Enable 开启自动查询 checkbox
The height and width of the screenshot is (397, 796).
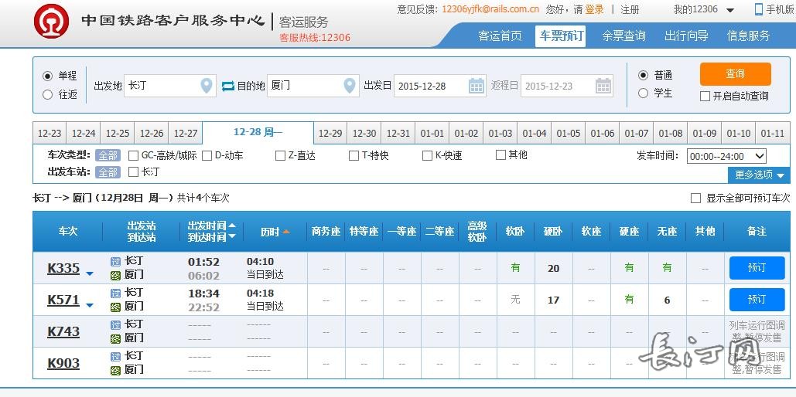[x=705, y=96]
